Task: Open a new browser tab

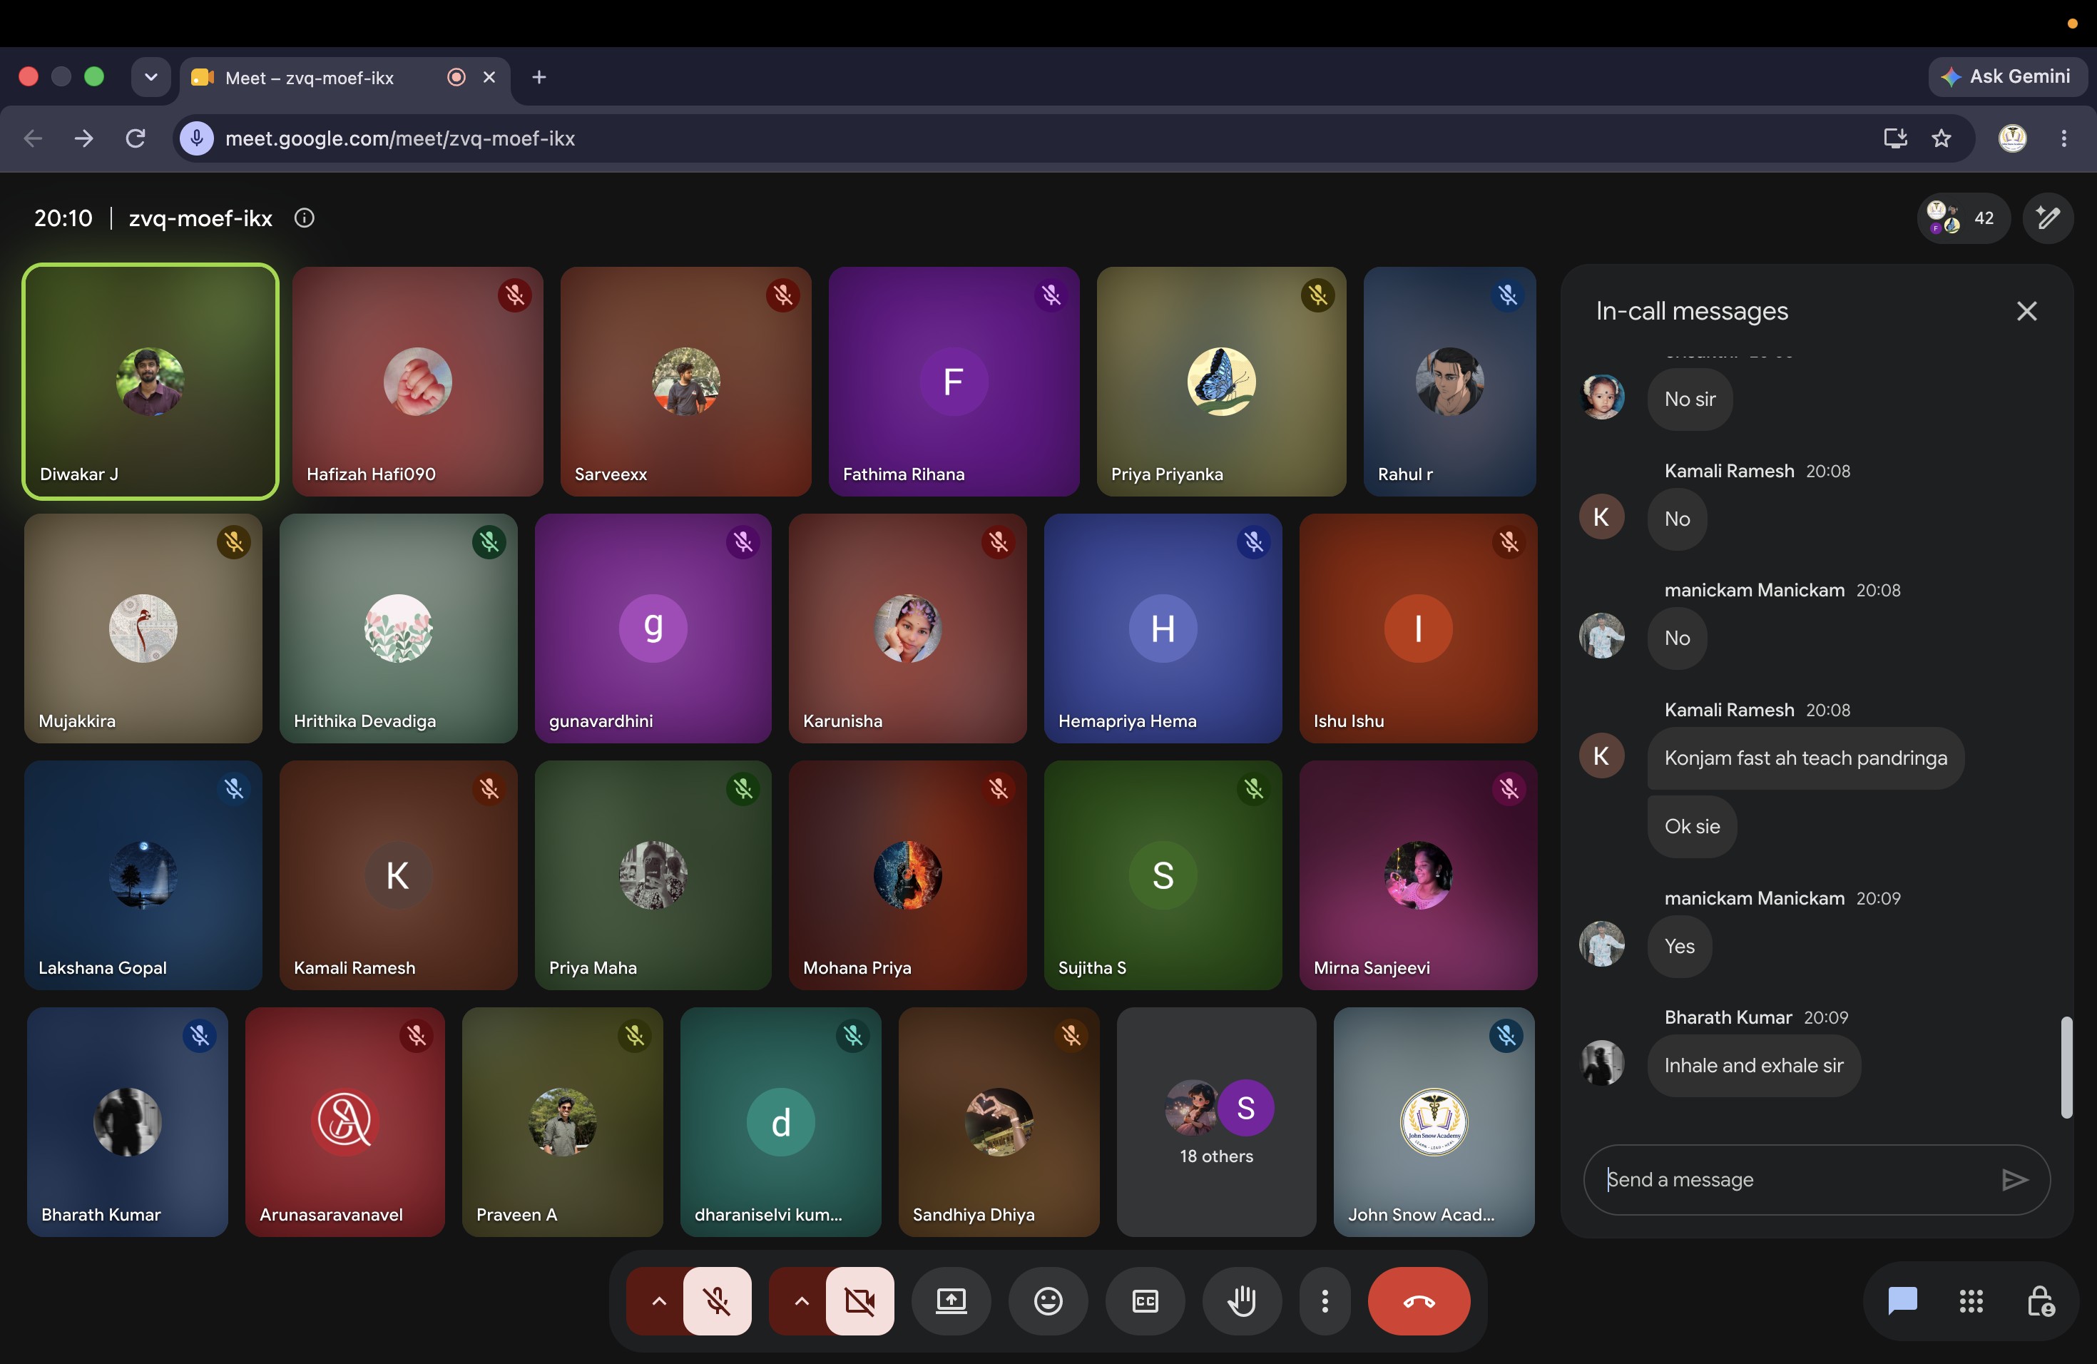Action: 539,76
